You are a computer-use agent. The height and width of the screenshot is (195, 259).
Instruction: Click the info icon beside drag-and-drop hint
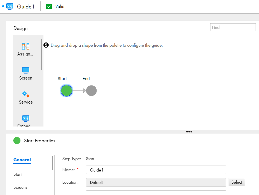pos(46,45)
